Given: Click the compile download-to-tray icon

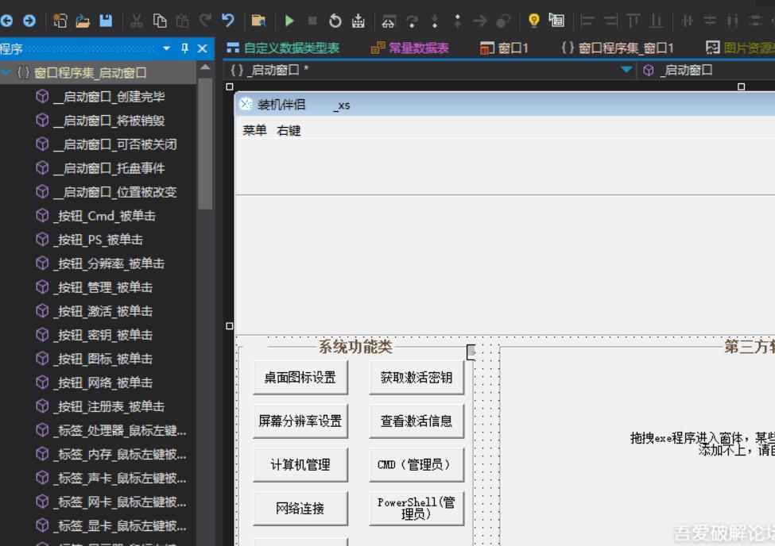Looking at the screenshot, I should click(x=358, y=21).
